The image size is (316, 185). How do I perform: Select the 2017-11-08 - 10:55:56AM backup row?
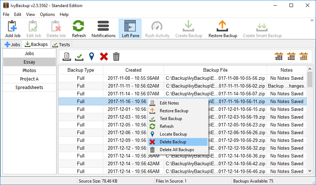[x=183, y=78]
